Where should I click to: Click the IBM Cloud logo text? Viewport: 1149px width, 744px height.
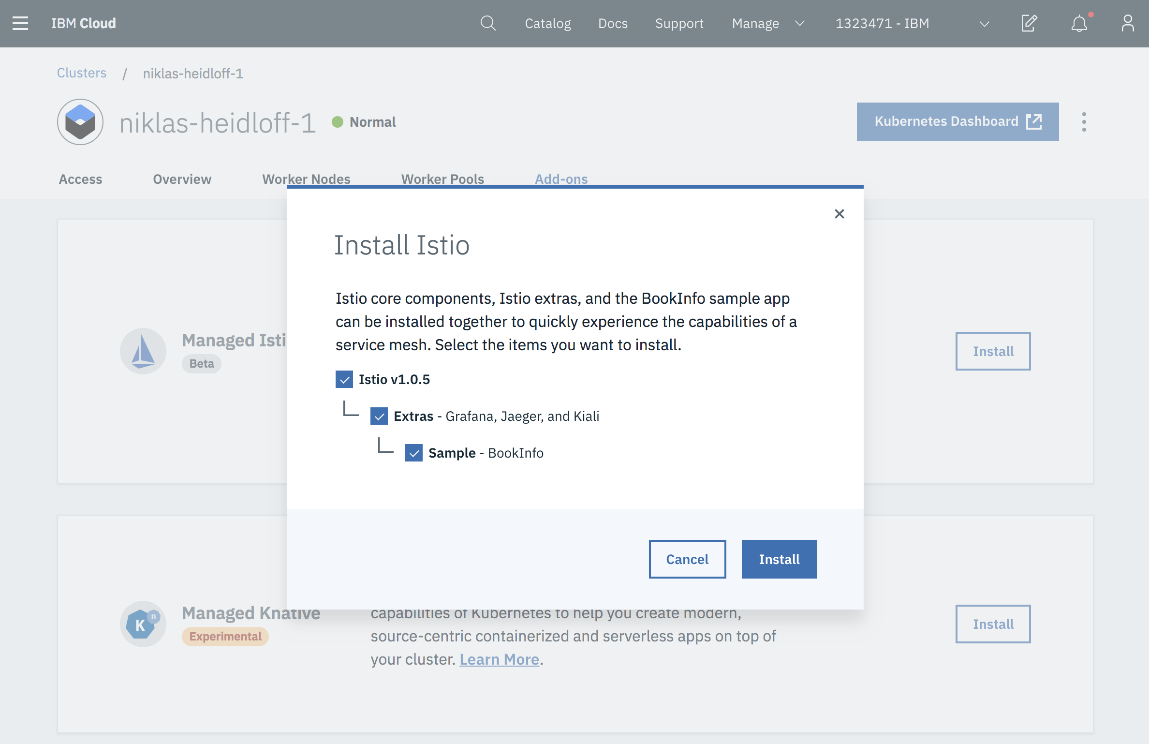coord(83,23)
